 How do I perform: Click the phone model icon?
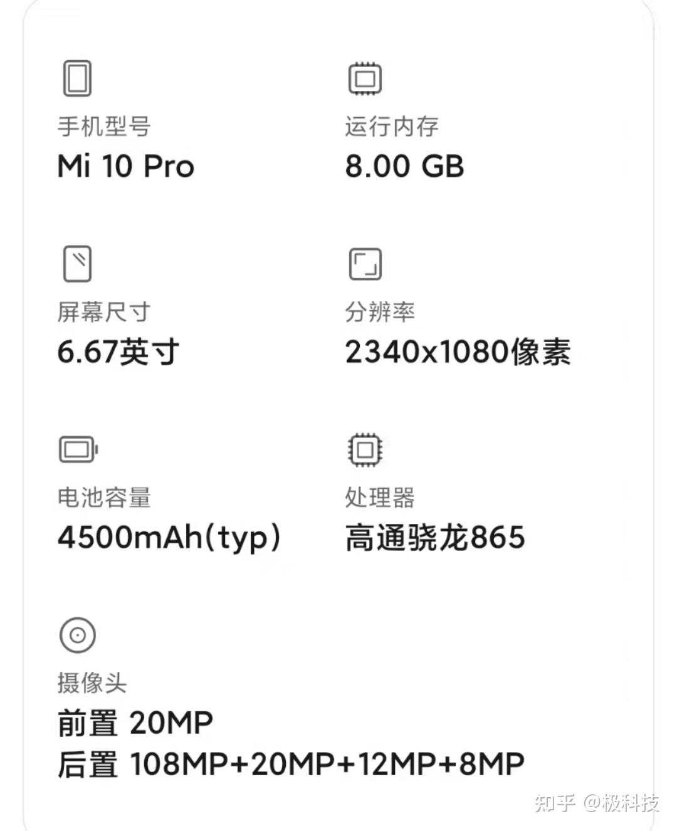click(77, 78)
